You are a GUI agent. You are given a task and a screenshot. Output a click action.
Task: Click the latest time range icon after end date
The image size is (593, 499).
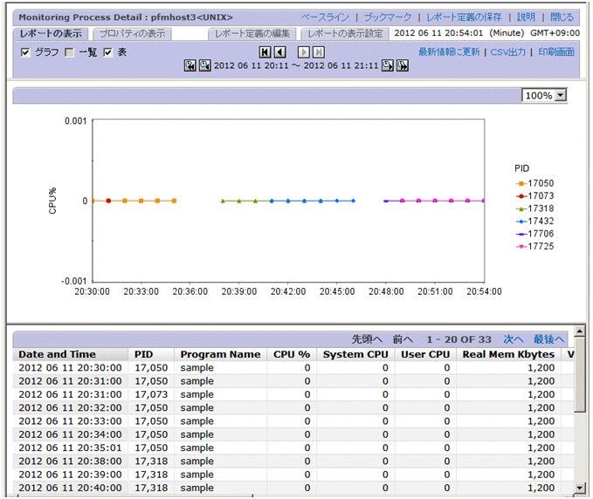tap(403, 66)
